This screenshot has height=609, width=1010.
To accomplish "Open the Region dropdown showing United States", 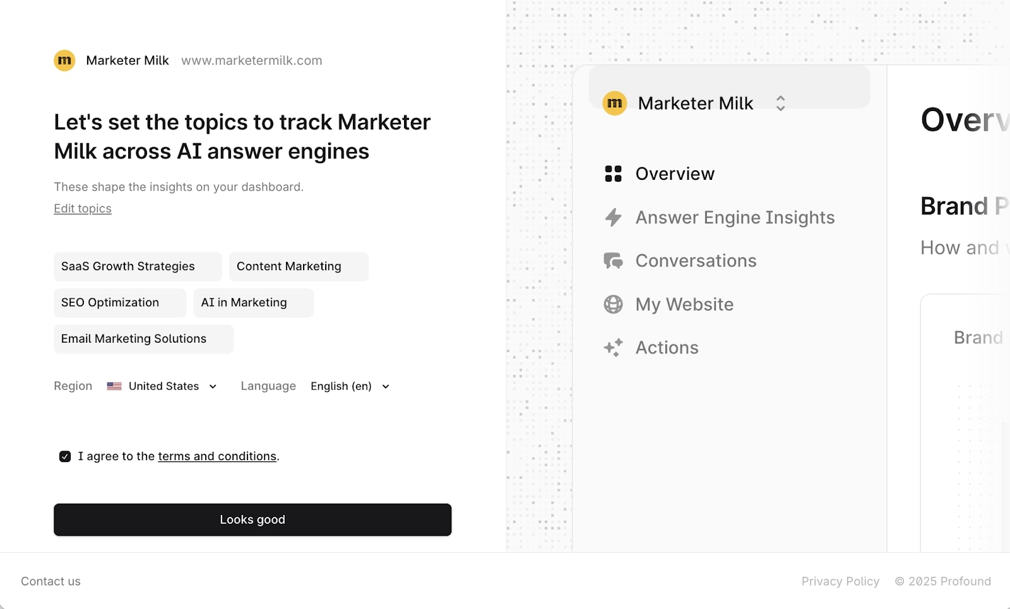I will [x=162, y=386].
